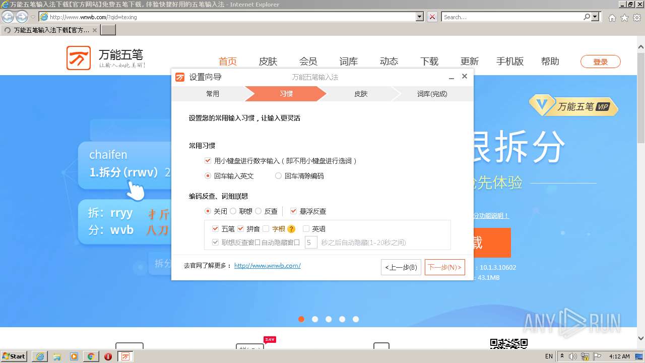Select the 关闭 radio button
The width and height of the screenshot is (645, 363).
208,211
